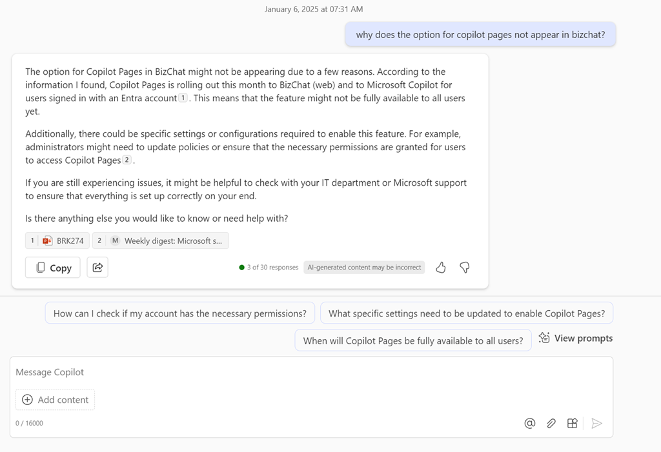This screenshot has width=661, height=452.
Task: Pick the fully available suggested prompt
Action: [413, 340]
